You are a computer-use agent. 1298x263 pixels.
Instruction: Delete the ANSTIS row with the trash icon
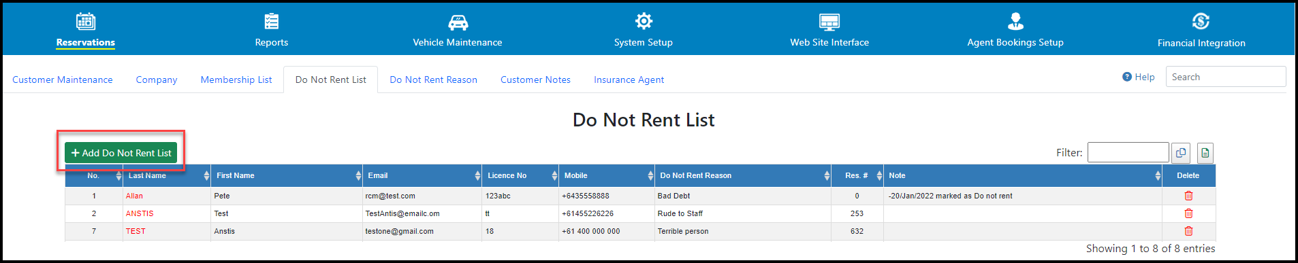tap(1188, 213)
